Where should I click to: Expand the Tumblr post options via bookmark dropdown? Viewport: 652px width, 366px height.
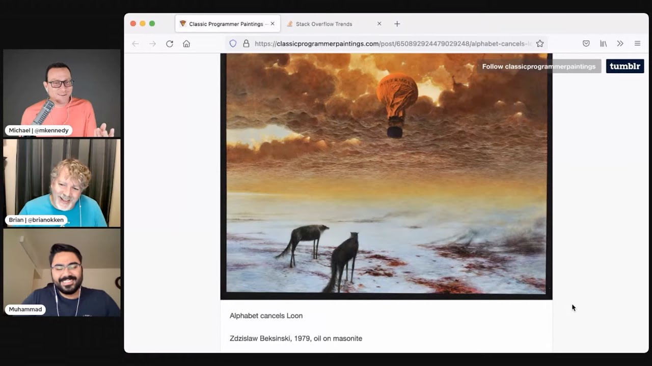pos(540,44)
